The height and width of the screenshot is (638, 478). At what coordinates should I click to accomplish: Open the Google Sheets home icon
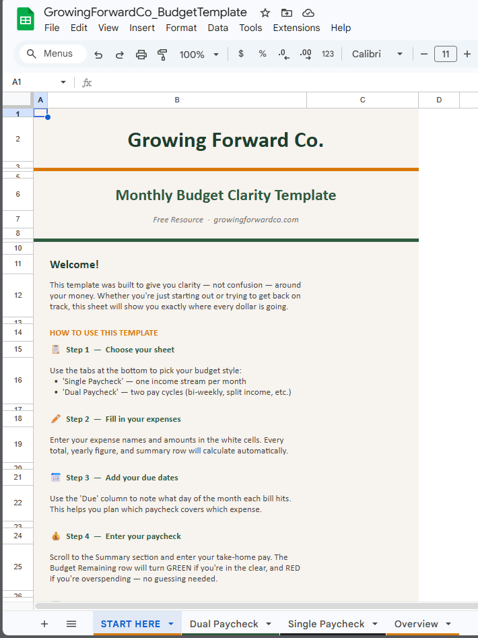click(25, 19)
